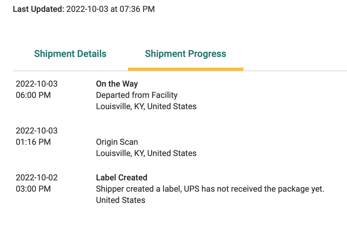
Task: Click the 2022-10-02 date entry
Action: pos(37,178)
